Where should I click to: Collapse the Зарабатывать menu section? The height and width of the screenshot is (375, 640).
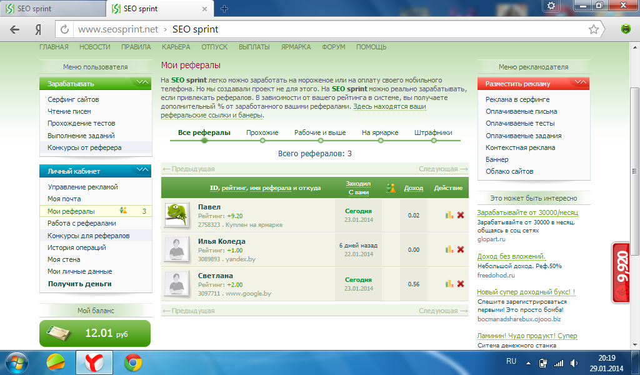tap(142, 83)
